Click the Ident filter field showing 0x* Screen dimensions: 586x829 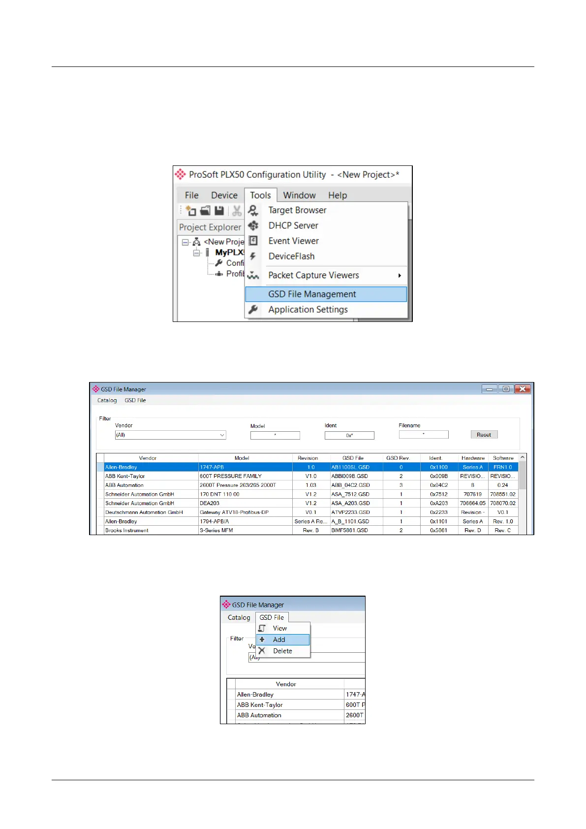pos(349,435)
